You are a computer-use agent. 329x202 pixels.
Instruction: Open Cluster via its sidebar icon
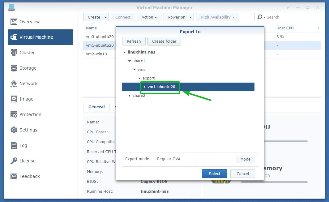pos(14,53)
